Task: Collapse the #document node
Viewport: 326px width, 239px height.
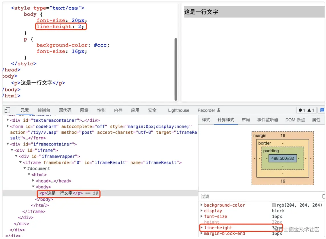Action: (25, 168)
